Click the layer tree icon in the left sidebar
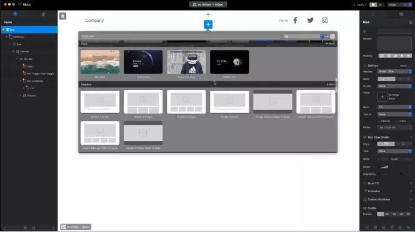Image resolution: width=415 pixels, height=232 pixels. pyautogui.click(x=15, y=14)
